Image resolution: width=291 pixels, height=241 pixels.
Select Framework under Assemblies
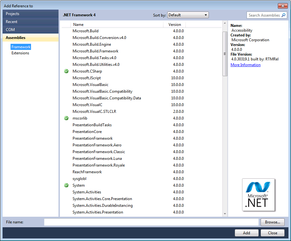click(21, 47)
